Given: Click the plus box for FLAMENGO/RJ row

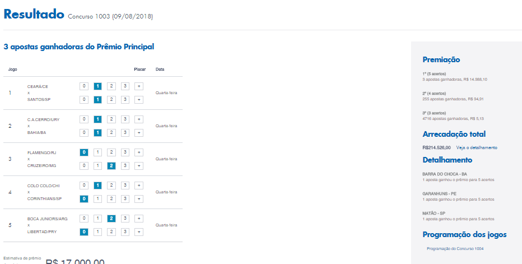Looking at the screenshot, I should (x=139, y=152).
